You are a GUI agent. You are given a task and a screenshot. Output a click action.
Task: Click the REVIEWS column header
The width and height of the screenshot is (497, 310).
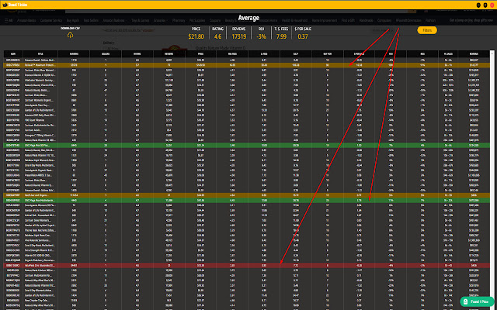[x=168, y=54]
